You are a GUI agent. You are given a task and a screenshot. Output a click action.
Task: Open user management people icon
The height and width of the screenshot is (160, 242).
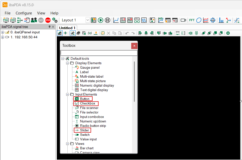pyautogui.click(x=34, y=20)
